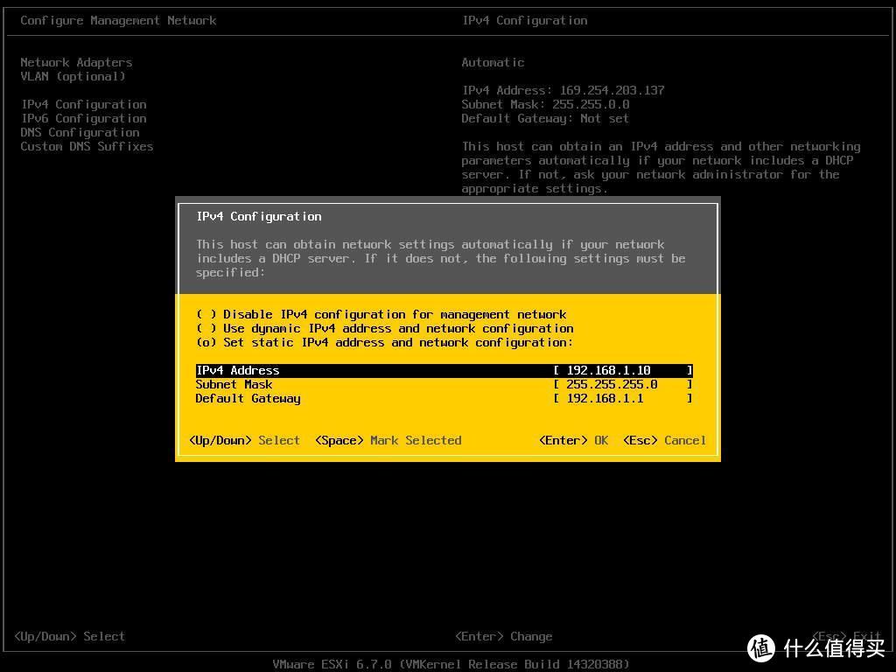Click the IPv4 Address field showing 192.168.1.10
Screen dimensions: 896x672
pyautogui.click(x=621, y=370)
